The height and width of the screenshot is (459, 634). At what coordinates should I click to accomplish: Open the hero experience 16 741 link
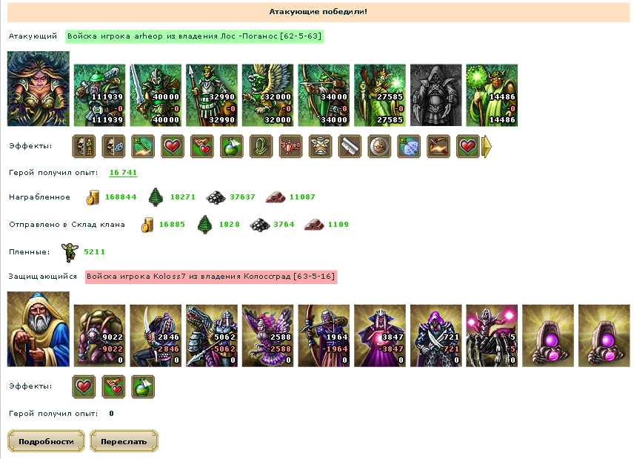pyautogui.click(x=123, y=173)
